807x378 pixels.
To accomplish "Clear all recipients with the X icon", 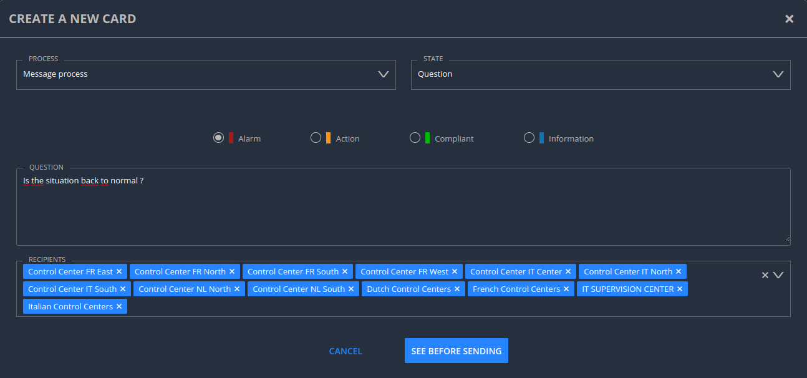I will (x=765, y=274).
